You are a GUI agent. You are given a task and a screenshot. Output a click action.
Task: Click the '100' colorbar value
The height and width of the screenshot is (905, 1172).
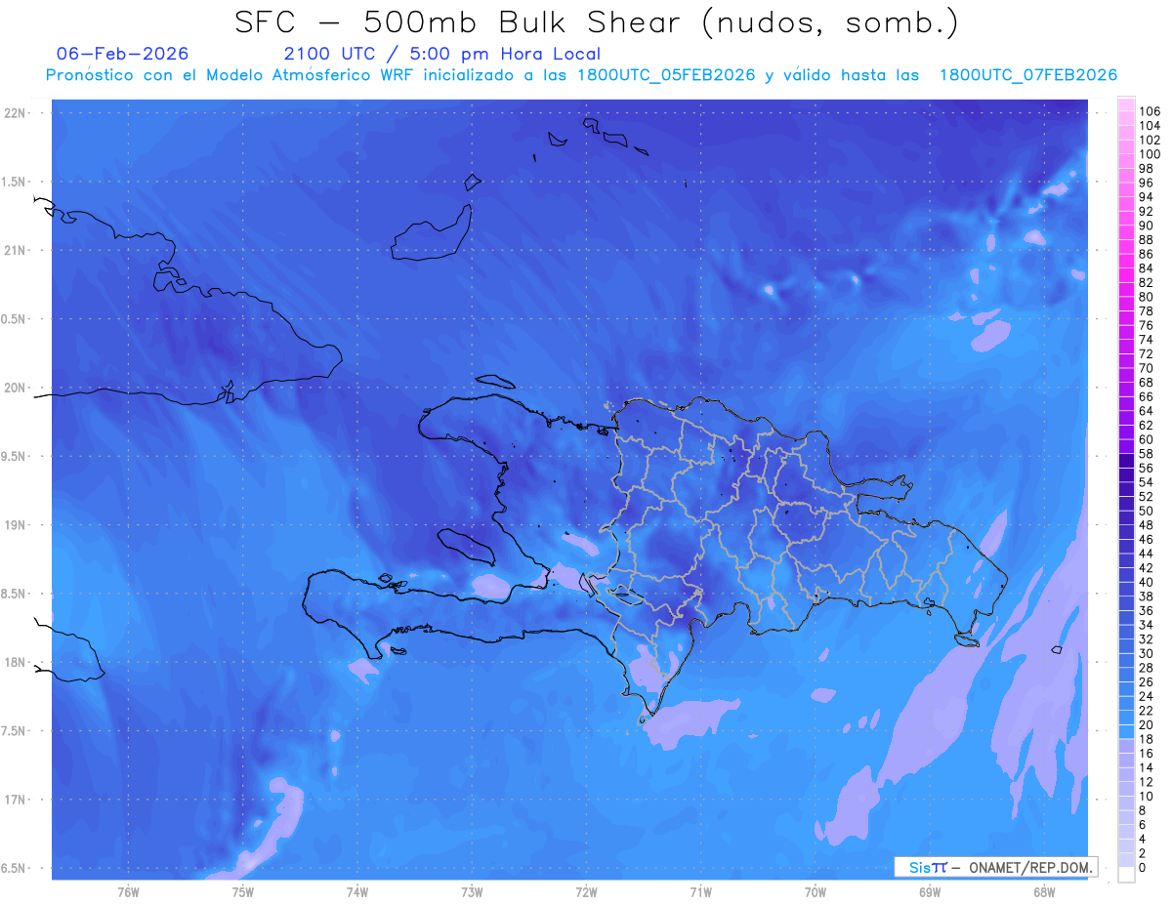(1150, 154)
